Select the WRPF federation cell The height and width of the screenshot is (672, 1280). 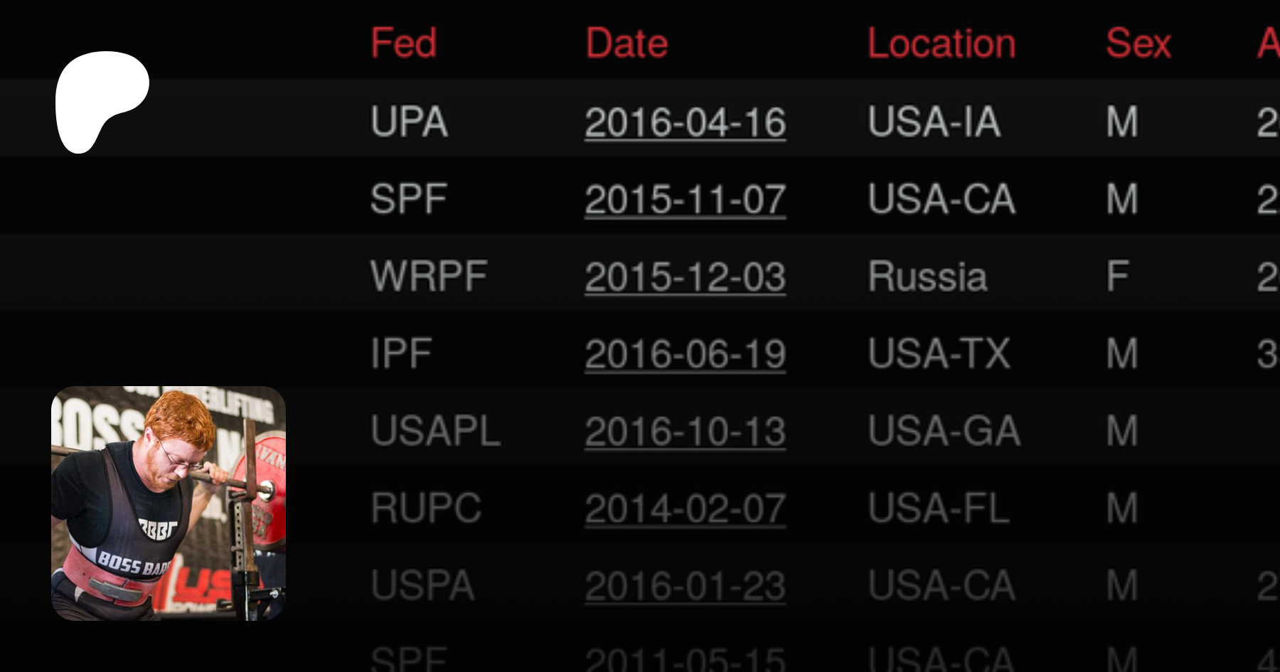429,277
